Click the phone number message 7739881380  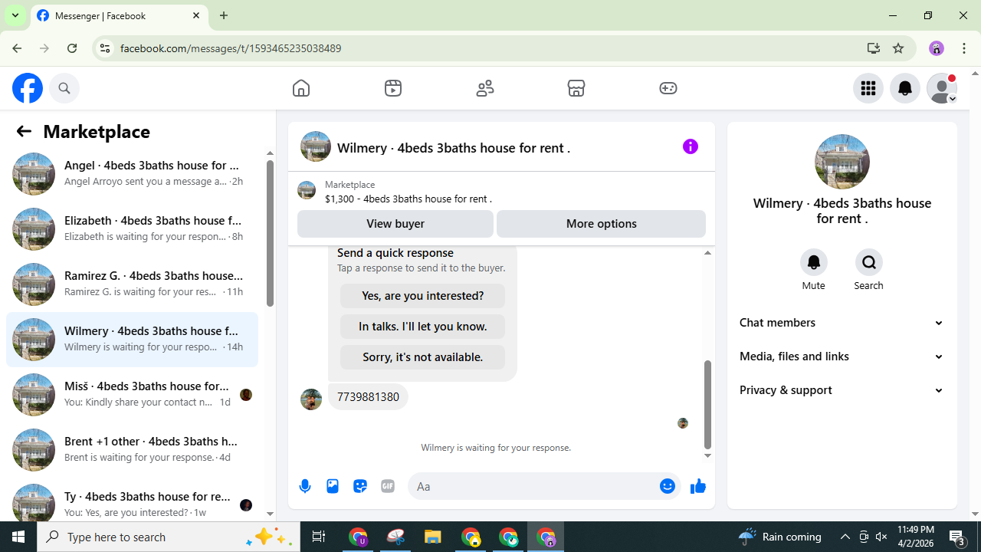click(368, 397)
